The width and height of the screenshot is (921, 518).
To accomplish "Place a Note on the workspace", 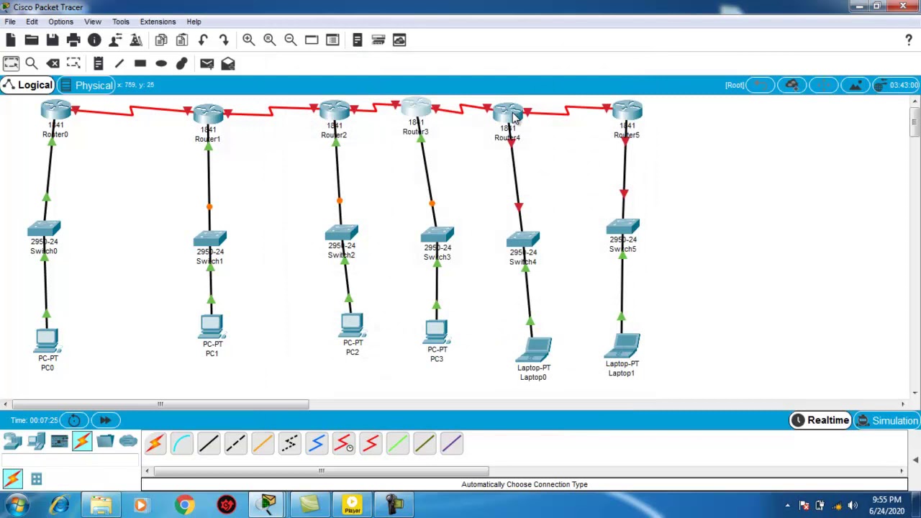I will tap(99, 64).
